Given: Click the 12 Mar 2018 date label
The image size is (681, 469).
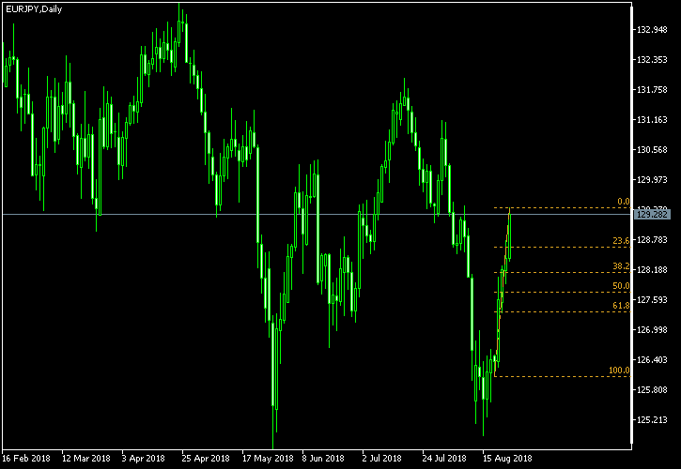Looking at the screenshot, I should (x=86, y=458).
